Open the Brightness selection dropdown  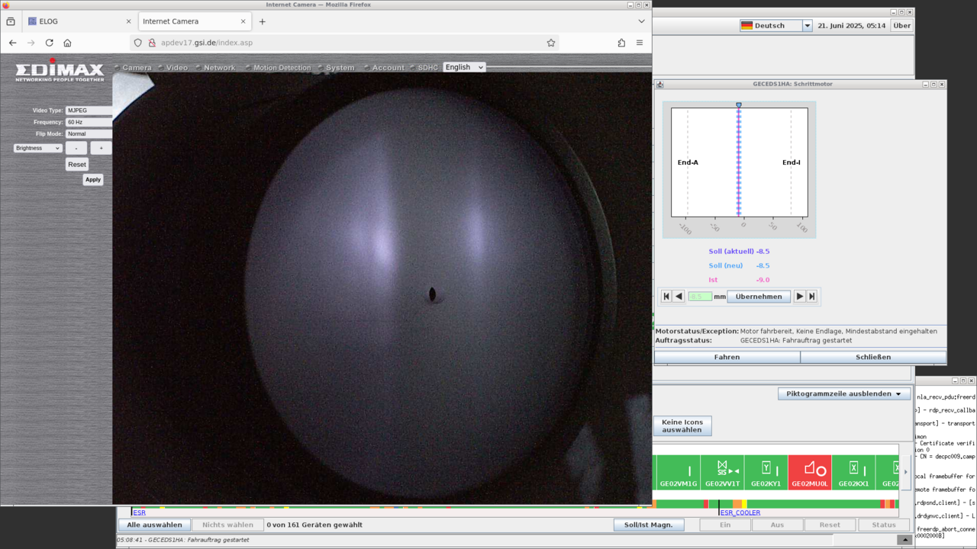pyautogui.click(x=37, y=148)
